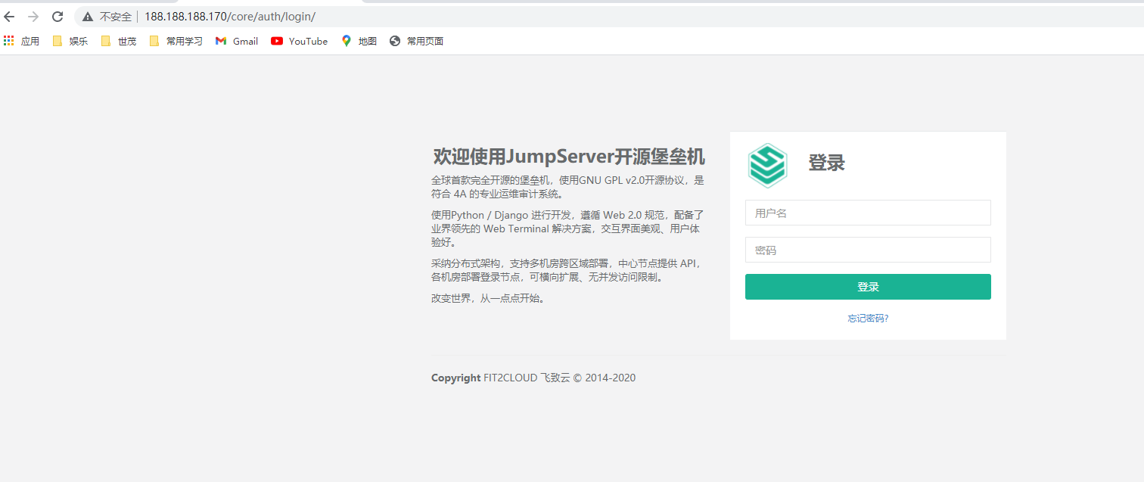Click the greyed forward navigation arrow
The height and width of the screenshot is (482, 1144).
pyautogui.click(x=32, y=16)
